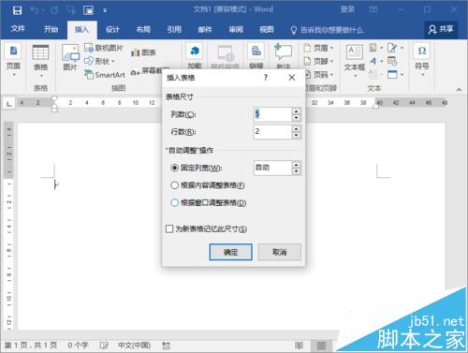Open the File (文件) tab
Viewport: 468px width, 353px height.
pyautogui.click(x=18, y=29)
